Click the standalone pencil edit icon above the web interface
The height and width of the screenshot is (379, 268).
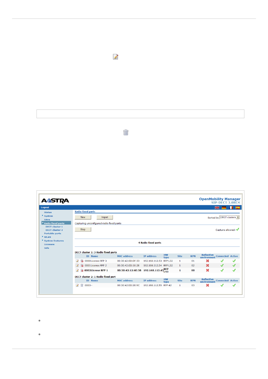coord(115,57)
